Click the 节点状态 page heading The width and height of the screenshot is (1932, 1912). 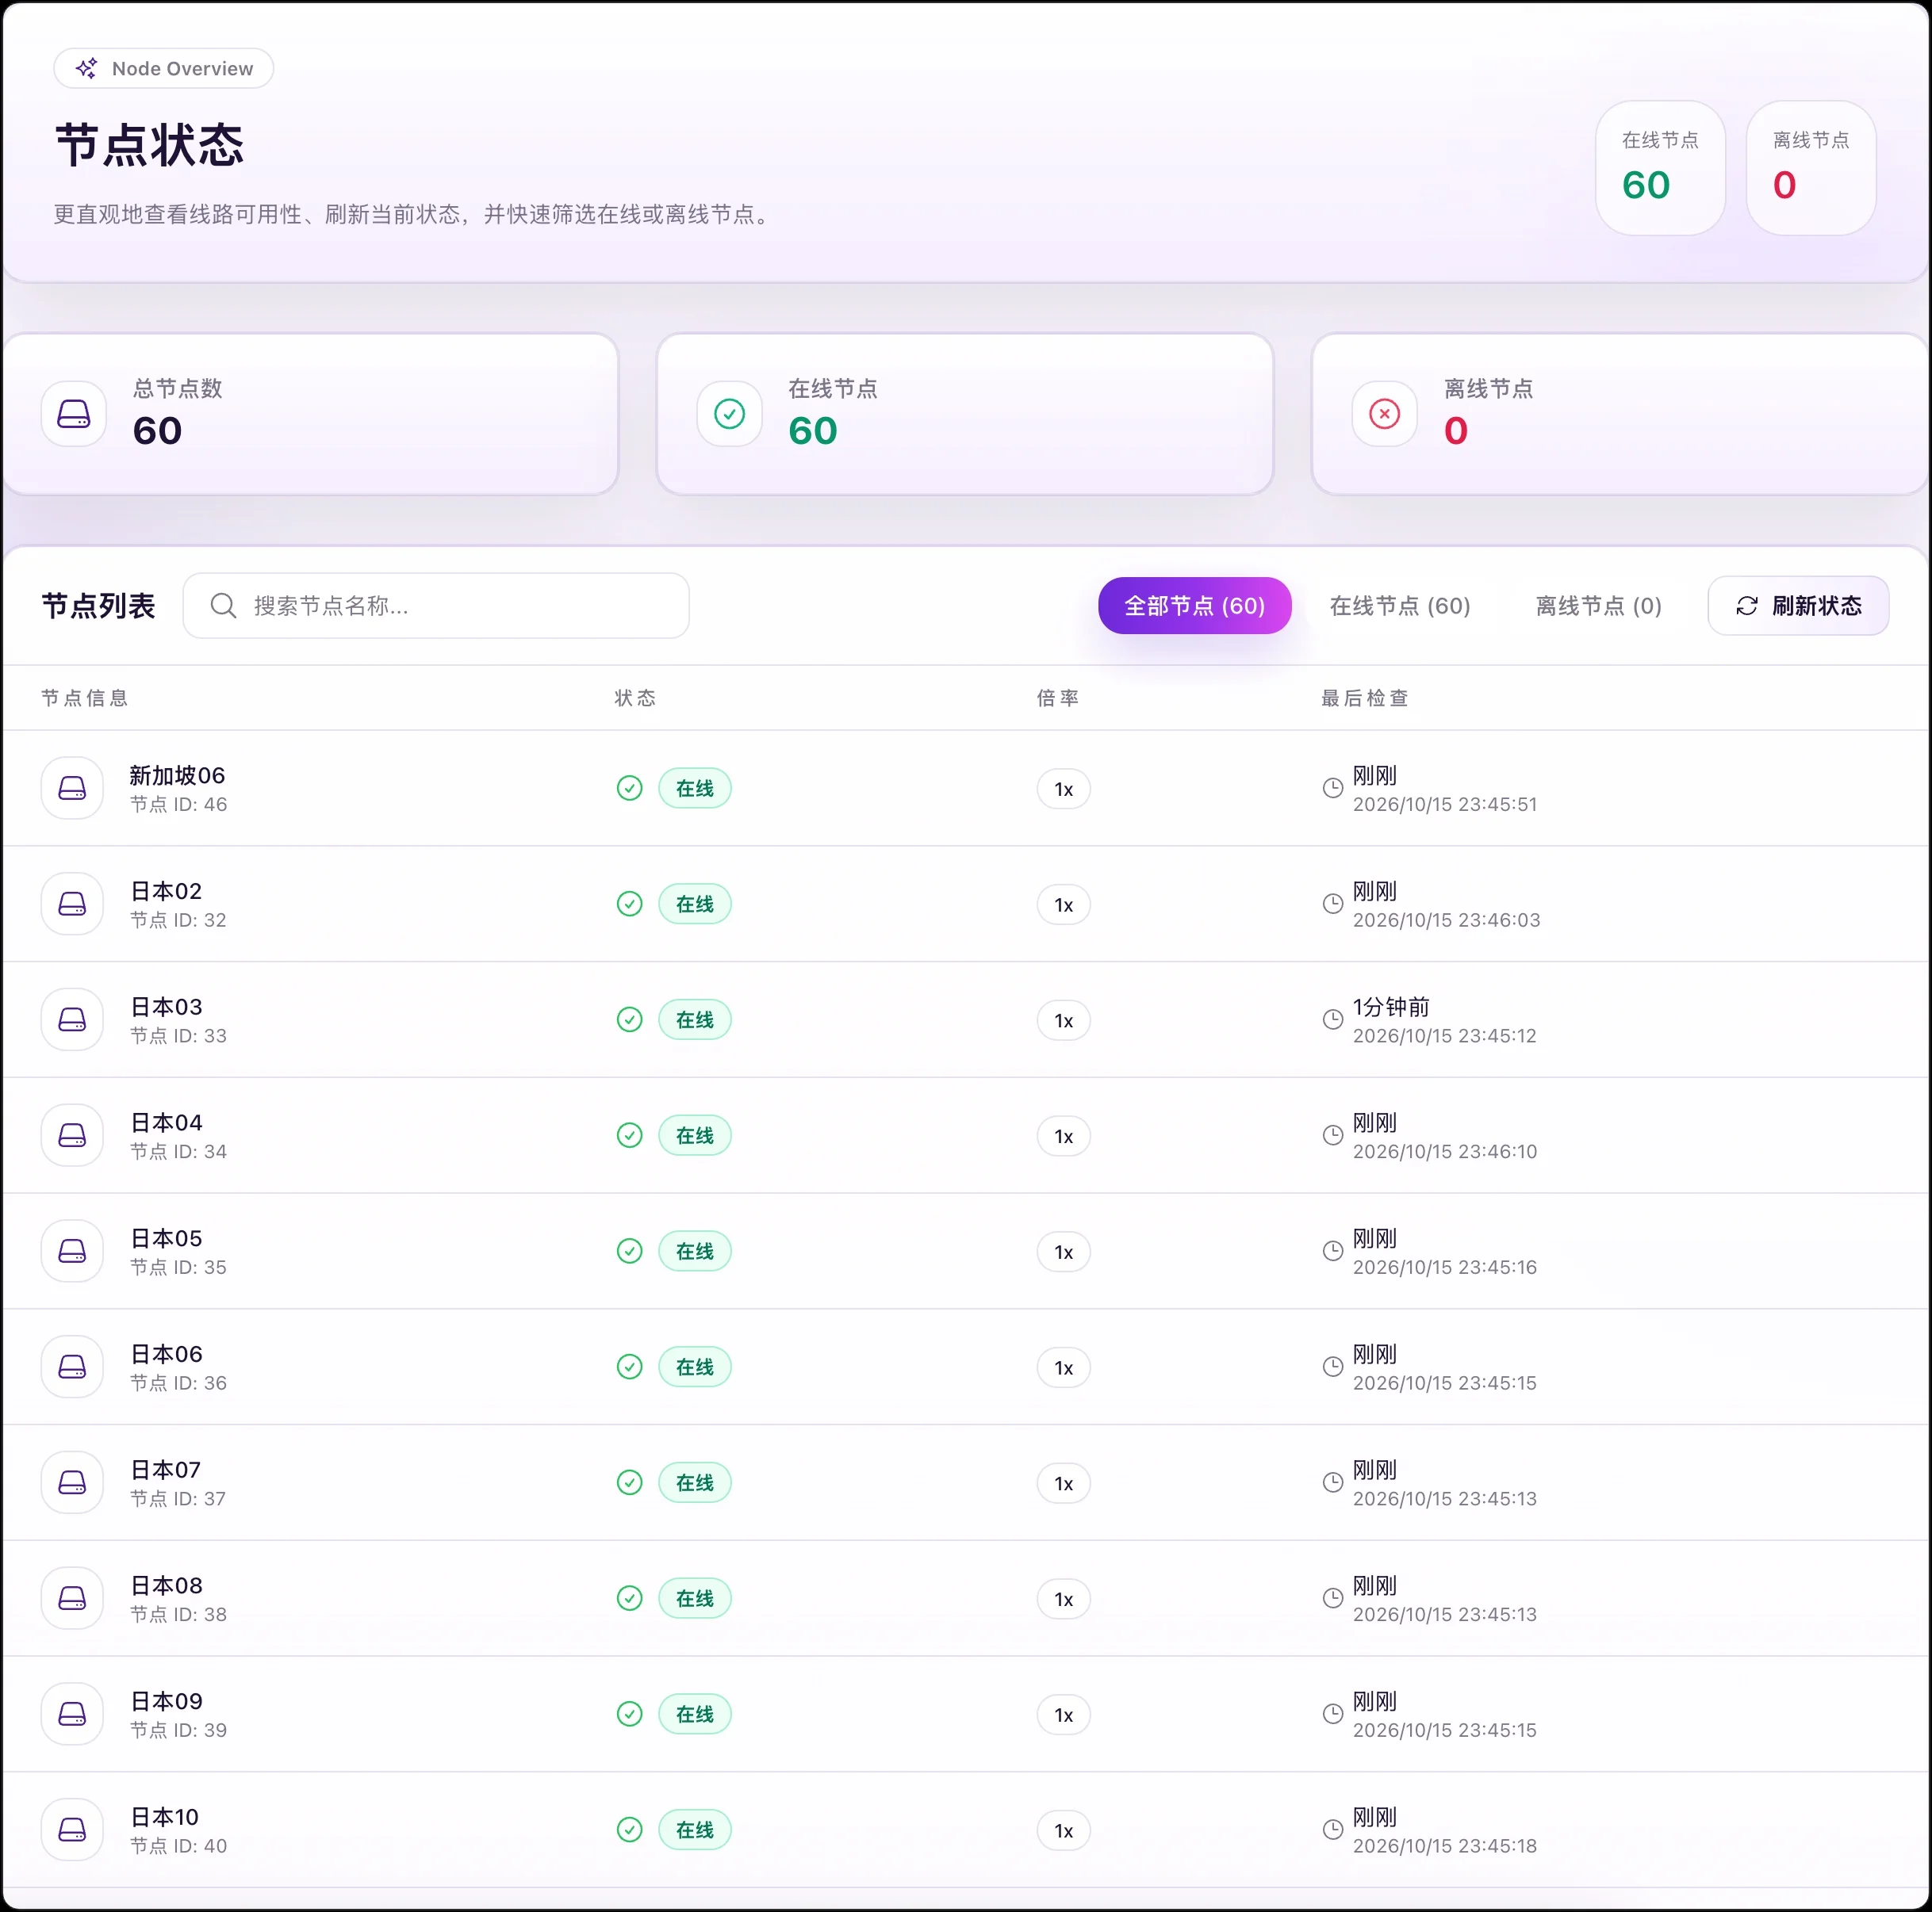click(x=150, y=145)
